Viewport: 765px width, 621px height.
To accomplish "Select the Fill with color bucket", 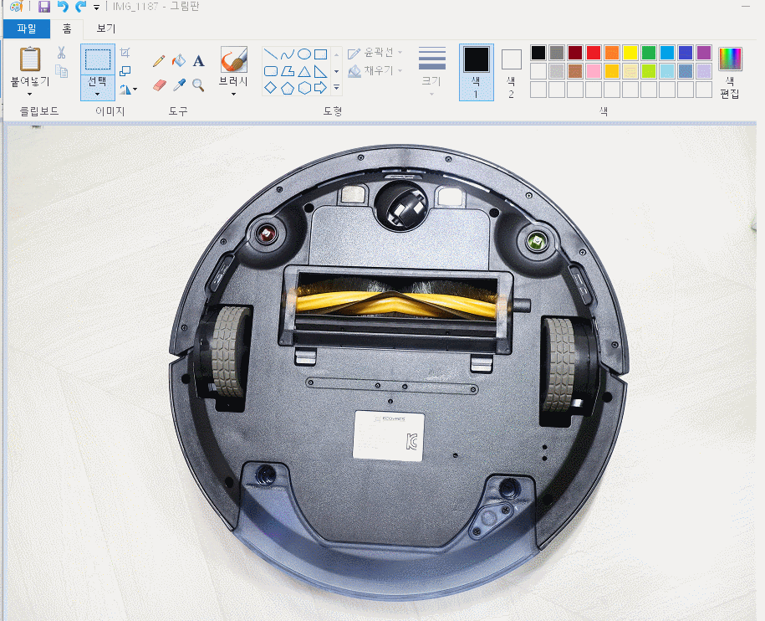I will click(179, 60).
